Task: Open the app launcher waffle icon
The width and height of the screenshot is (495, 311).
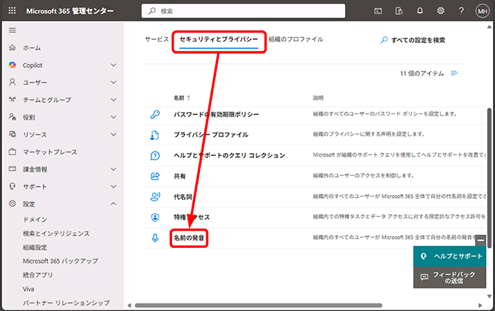Action: (x=12, y=10)
